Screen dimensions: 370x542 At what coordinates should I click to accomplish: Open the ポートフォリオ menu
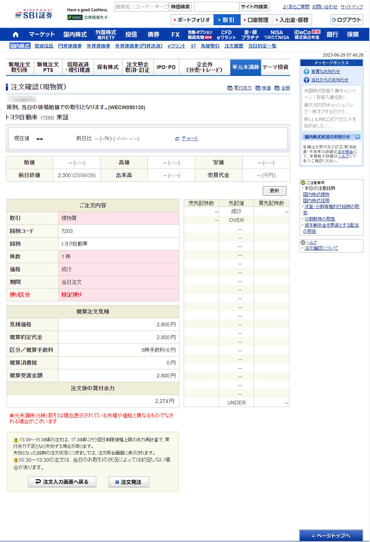(x=192, y=20)
